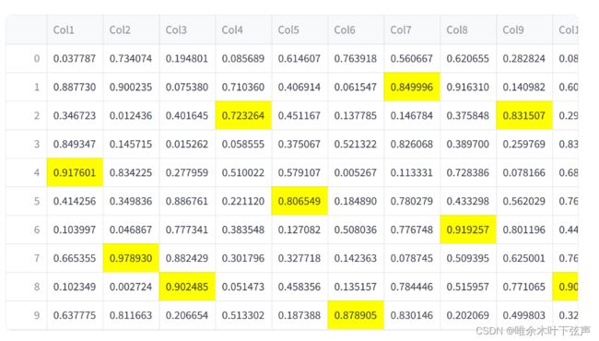Select the Col2 column header
The height and width of the screenshot is (341, 599).
pyautogui.click(x=131, y=29)
